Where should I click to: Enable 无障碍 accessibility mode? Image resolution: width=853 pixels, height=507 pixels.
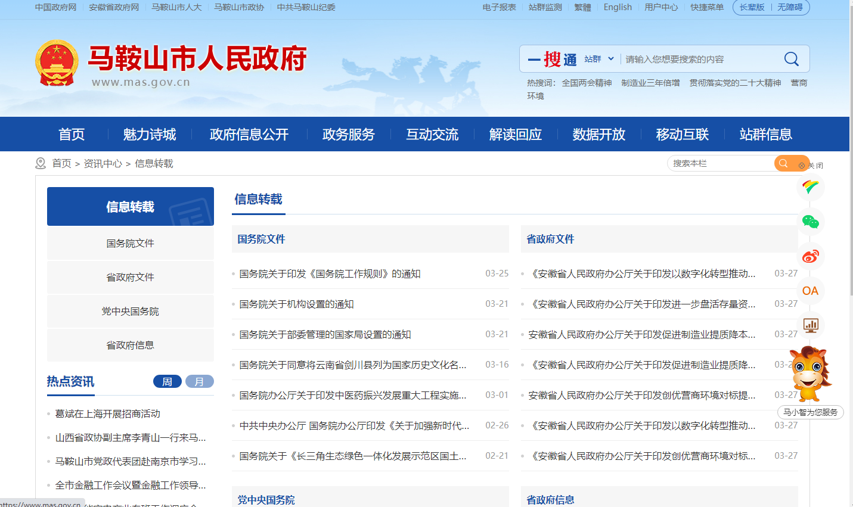pos(790,7)
